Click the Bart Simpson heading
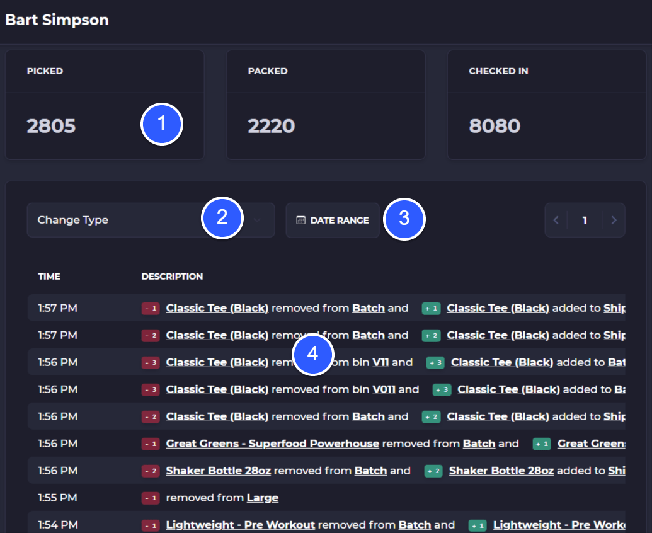The width and height of the screenshot is (652, 533). [57, 20]
